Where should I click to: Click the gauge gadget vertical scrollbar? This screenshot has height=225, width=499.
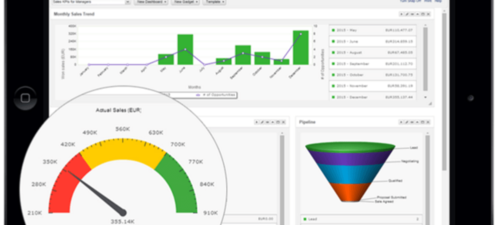pos(282,179)
